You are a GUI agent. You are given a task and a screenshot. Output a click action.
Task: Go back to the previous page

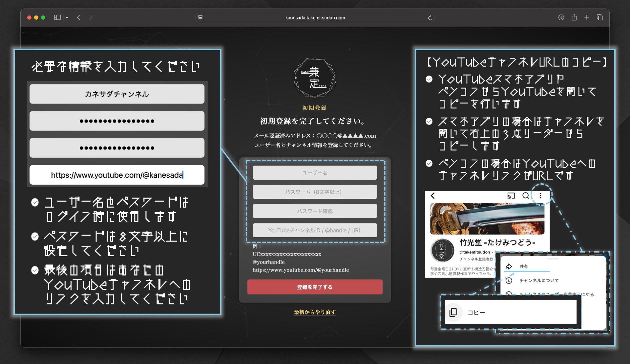tap(79, 17)
